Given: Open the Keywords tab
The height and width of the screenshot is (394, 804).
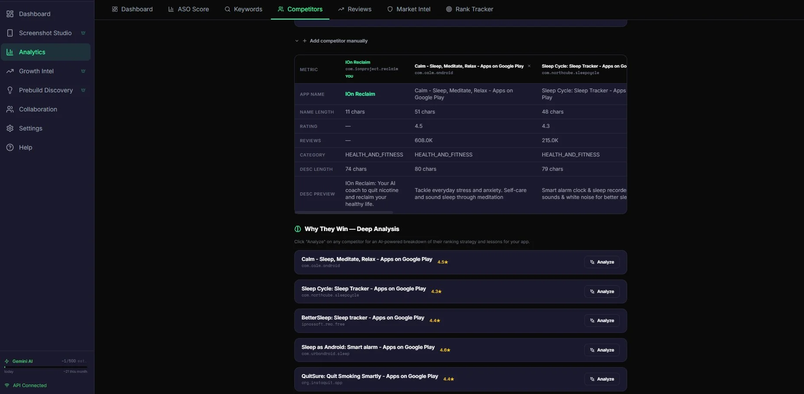Looking at the screenshot, I should (x=243, y=9).
